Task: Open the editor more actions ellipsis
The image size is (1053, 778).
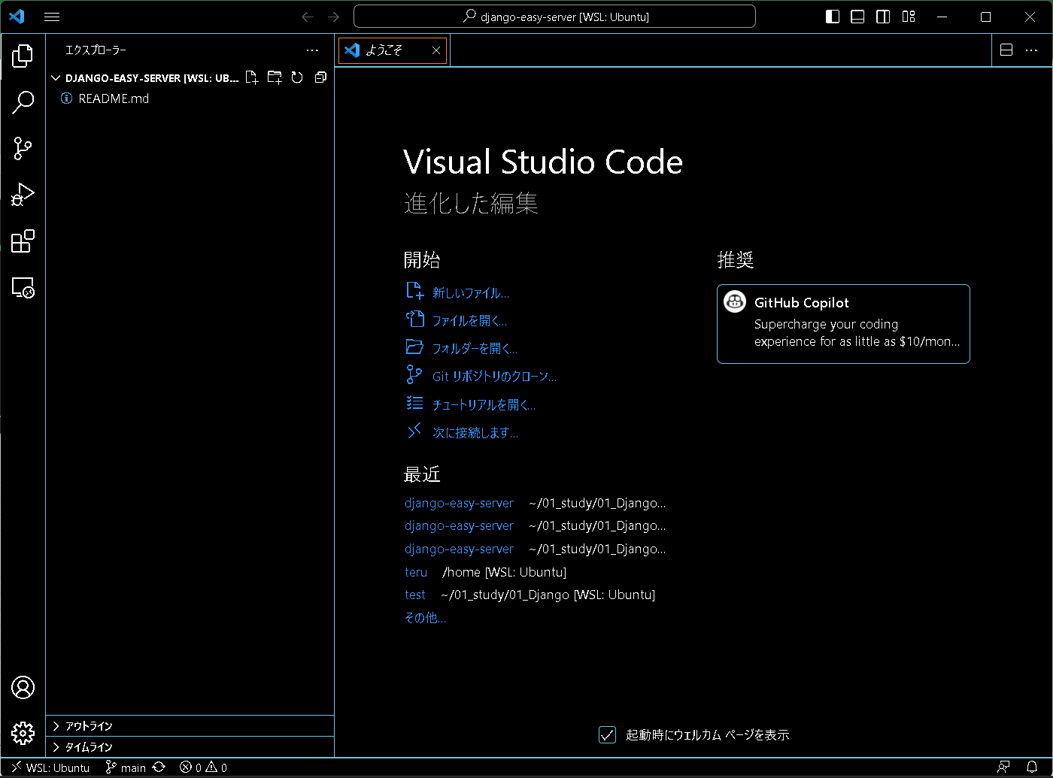Action: [1031, 50]
